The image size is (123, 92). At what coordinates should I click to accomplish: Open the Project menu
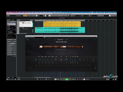coord(19,12)
